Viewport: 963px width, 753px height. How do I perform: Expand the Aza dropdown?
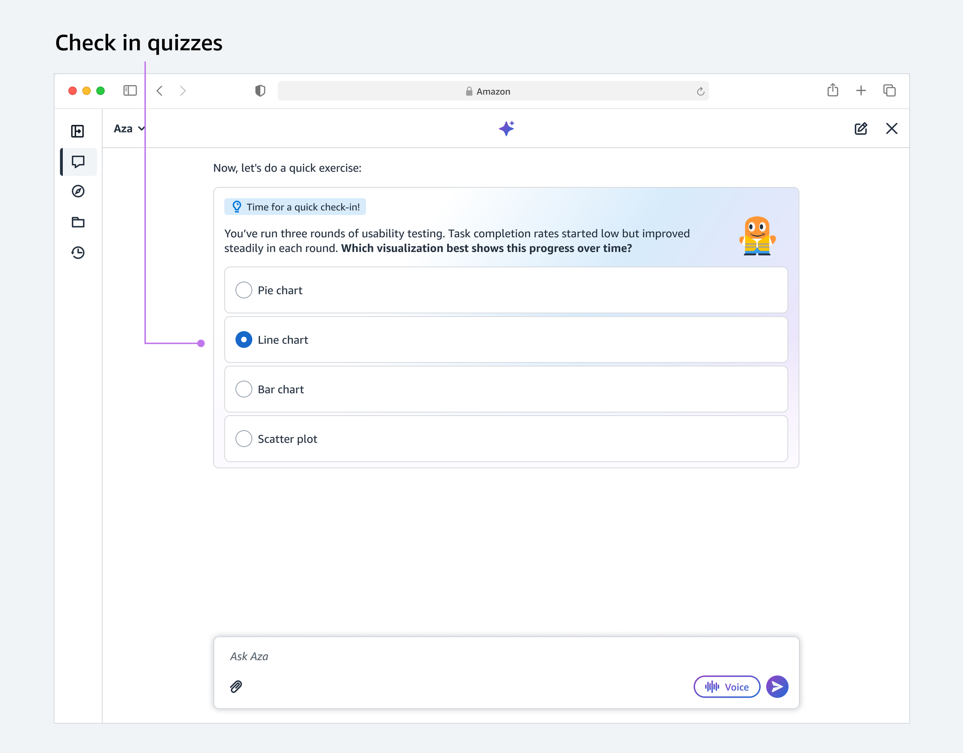tap(129, 129)
